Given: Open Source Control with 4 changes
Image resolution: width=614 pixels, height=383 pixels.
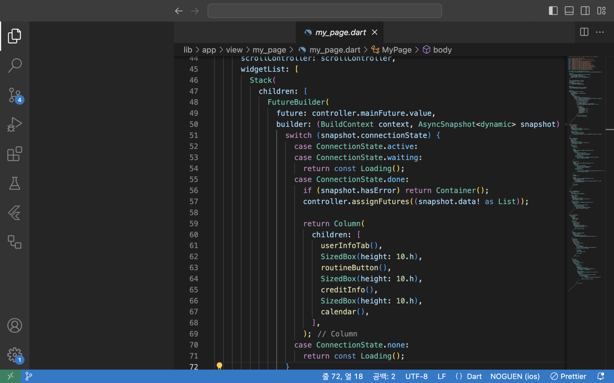Looking at the screenshot, I should pos(14,95).
